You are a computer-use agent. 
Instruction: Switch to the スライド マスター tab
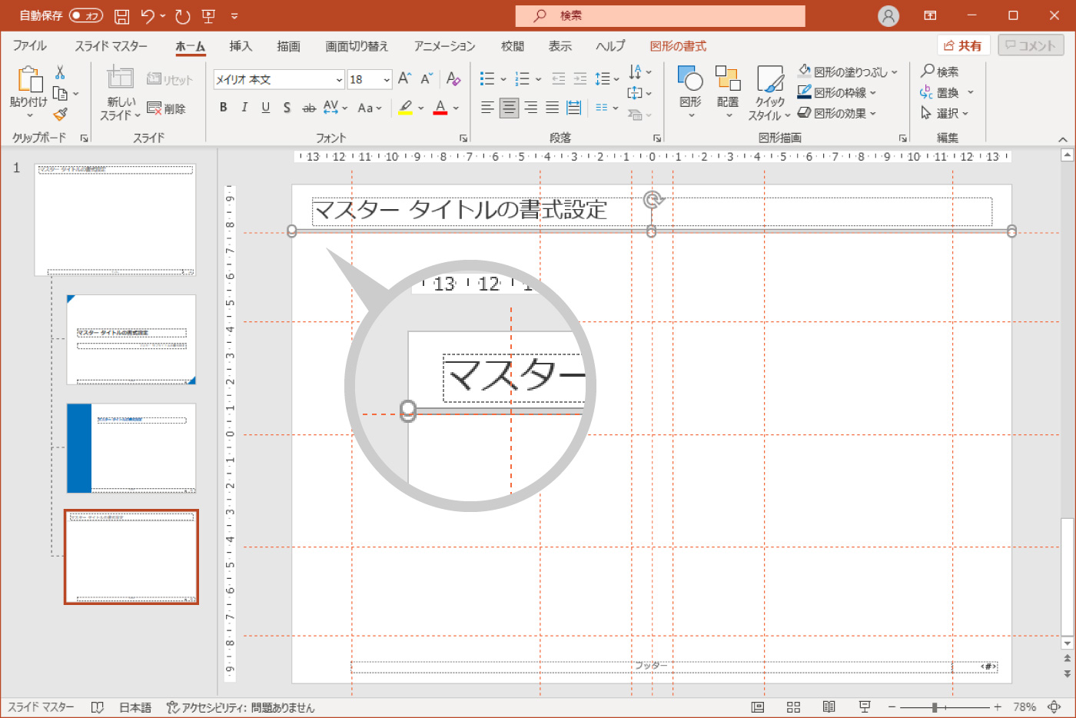click(x=111, y=46)
